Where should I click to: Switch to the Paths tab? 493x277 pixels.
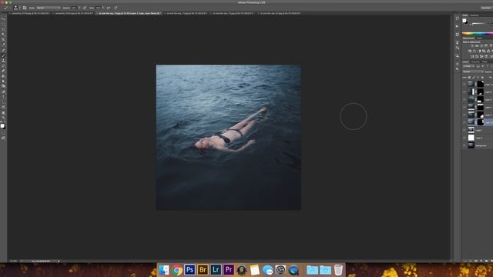(x=485, y=62)
